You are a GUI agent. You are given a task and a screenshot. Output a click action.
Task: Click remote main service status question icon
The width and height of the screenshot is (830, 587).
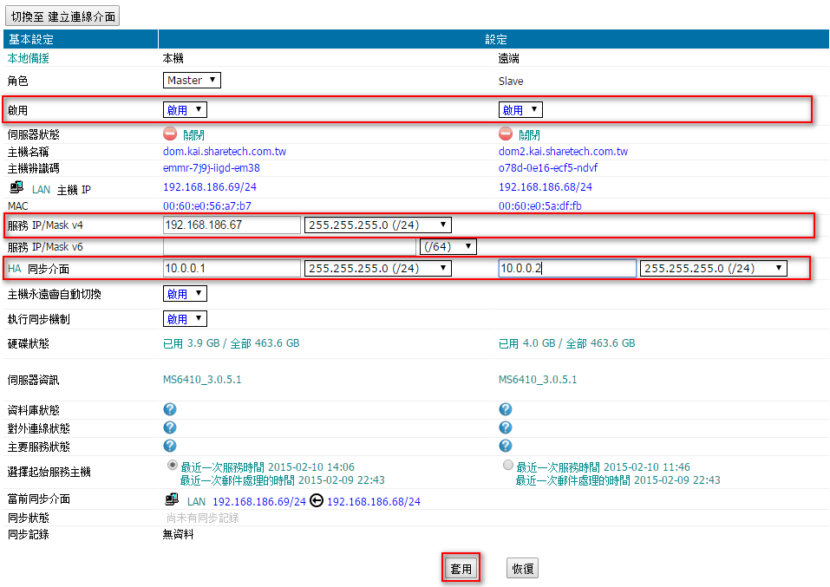coord(506,446)
